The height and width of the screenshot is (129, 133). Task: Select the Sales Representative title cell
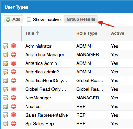[47, 115]
